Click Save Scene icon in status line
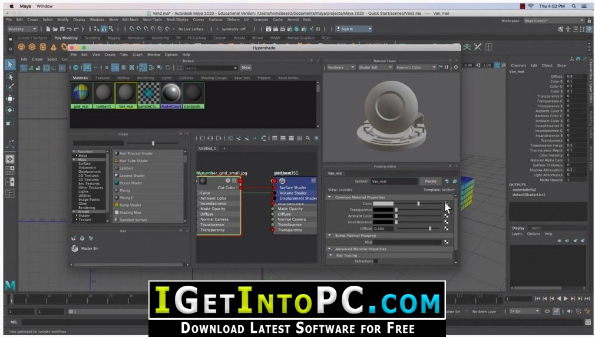Image resolution: width=595 pixels, height=337 pixels. [x=62, y=29]
